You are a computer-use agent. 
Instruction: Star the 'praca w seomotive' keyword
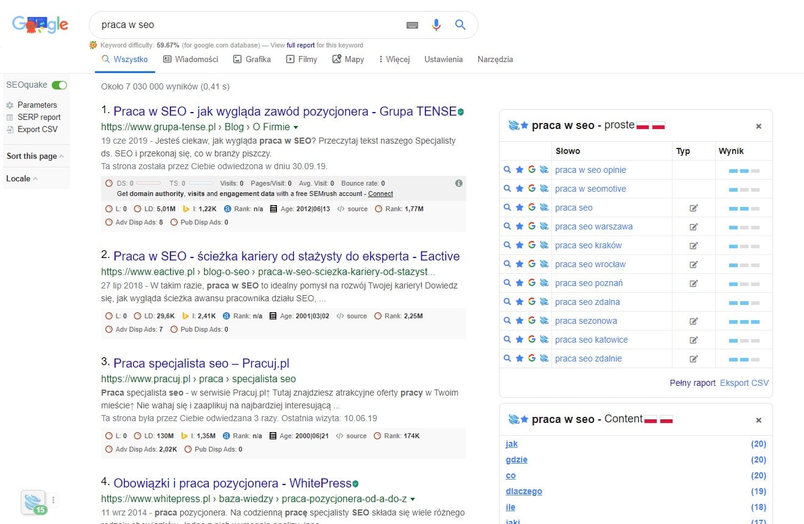pos(519,189)
